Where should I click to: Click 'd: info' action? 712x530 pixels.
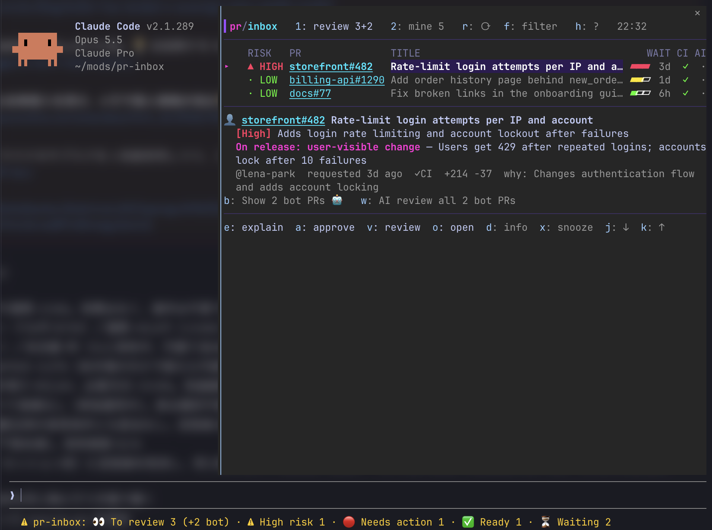(507, 227)
